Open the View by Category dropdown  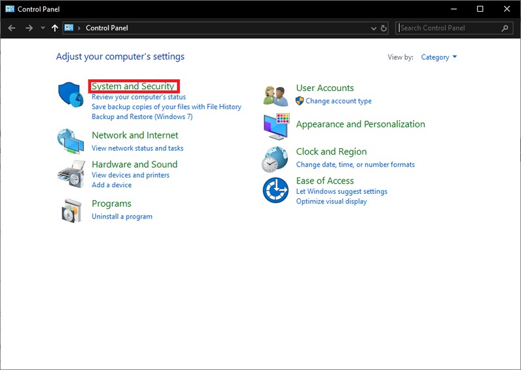pos(439,57)
